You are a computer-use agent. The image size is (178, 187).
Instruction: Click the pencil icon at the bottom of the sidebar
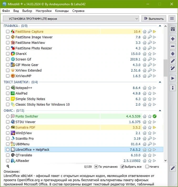173,168
